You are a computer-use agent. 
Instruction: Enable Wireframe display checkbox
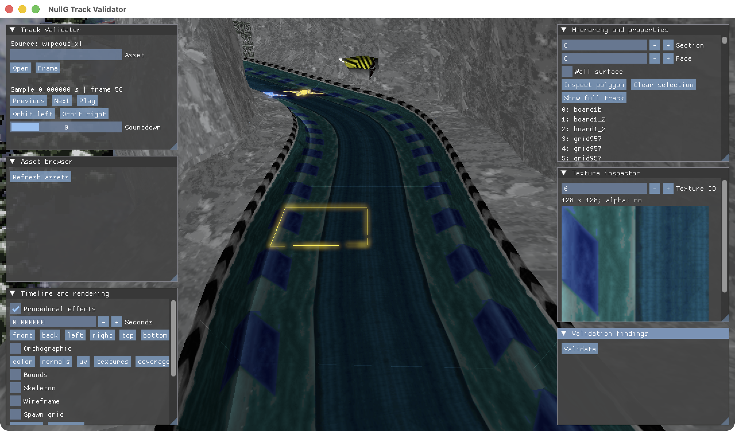tap(16, 401)
